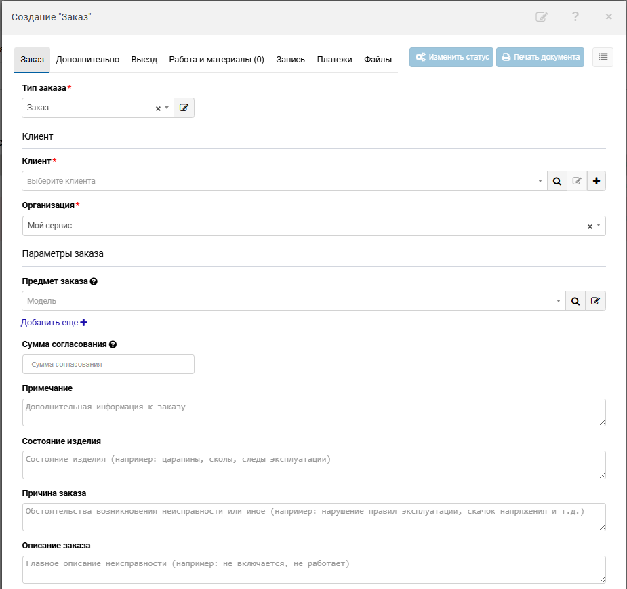This screenshot has height=589, width=627.
Task: Open the Работа и материалы tab
Action: pyautogui.click(x=216, y=60)
